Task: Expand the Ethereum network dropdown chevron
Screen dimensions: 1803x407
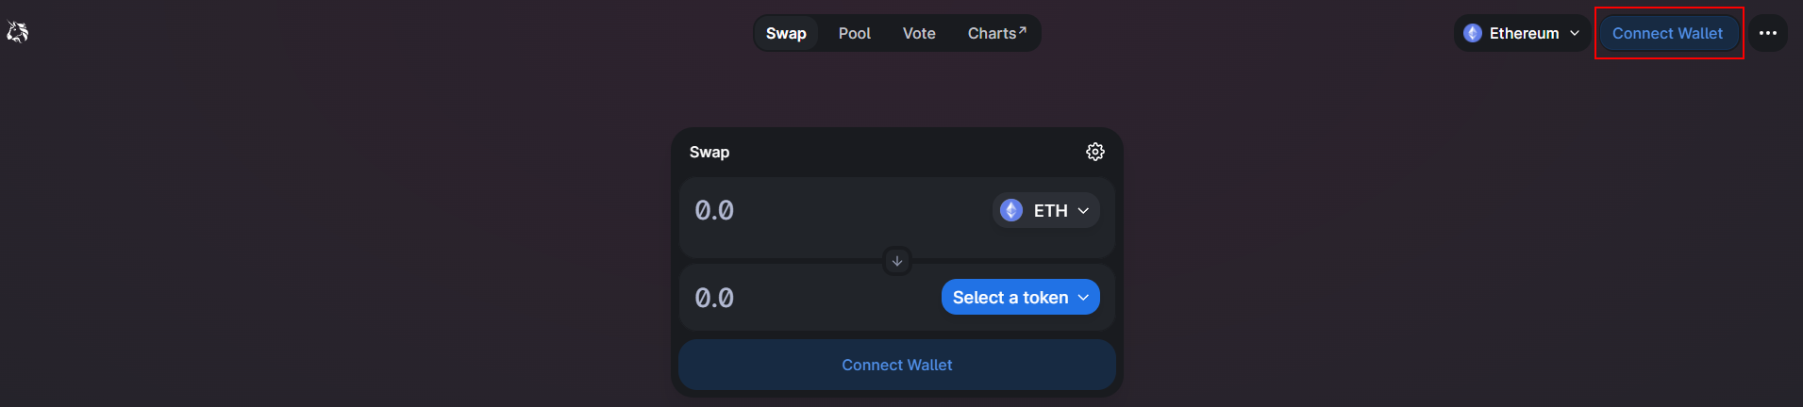Action: click(x=1575, y=33)
